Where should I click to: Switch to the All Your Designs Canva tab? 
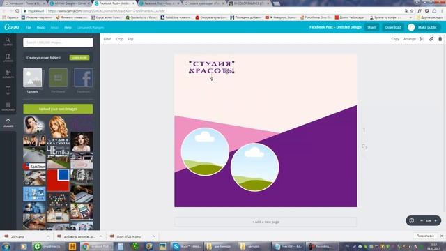pyautogui.click(x=70, y=3)
